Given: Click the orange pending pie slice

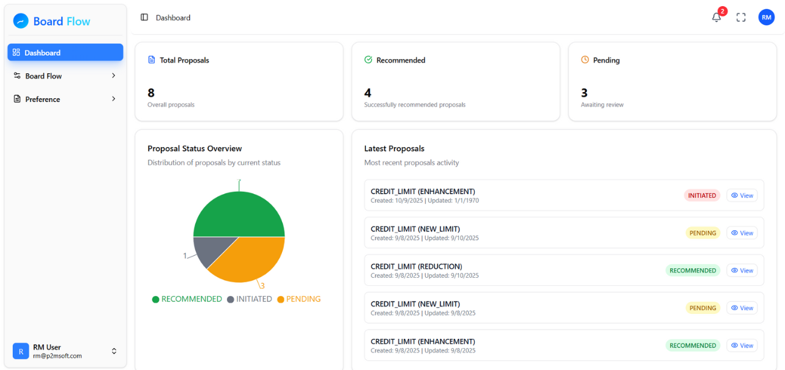Looking at the screenshot, I should [251, 259].
